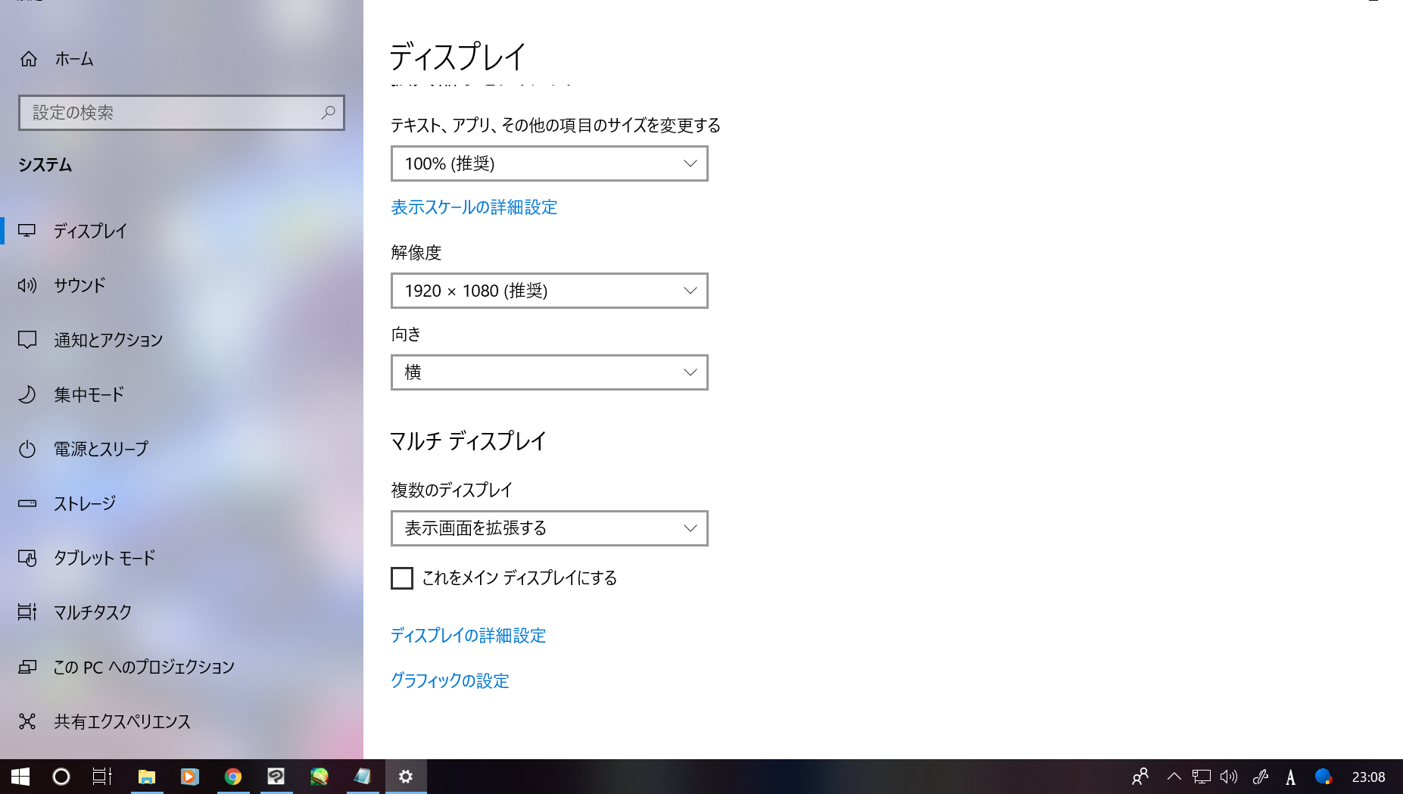Screen dimensions: 1403x794
Task: Open the 100% (推奨) scale dropdown
Action: tap(550, 163)
